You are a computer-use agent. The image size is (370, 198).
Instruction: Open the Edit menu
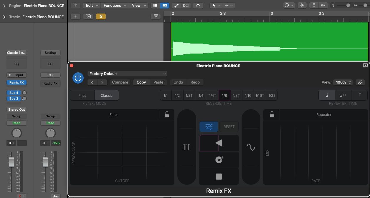click(91, 5)
